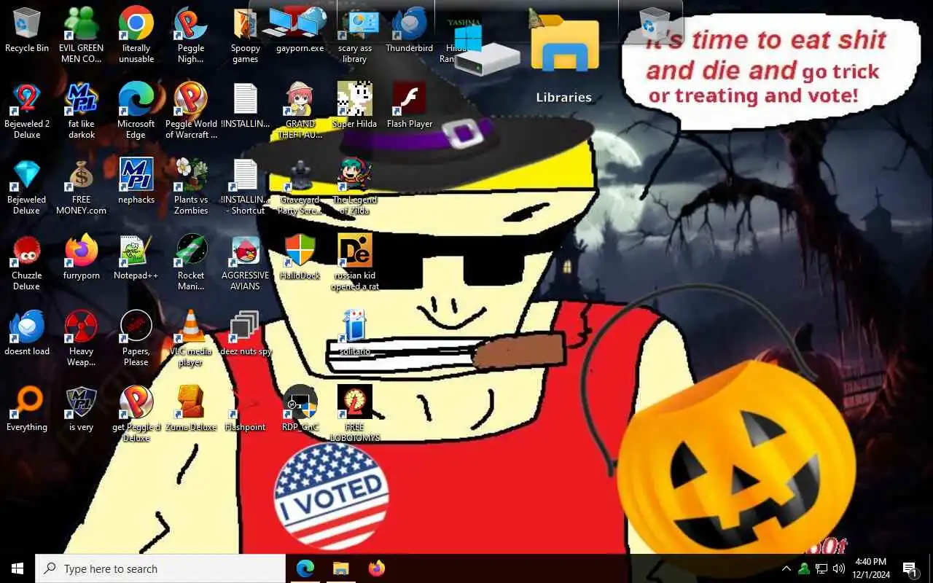The height and width of the screenshot is (583, 933).
Task: Select the russian kid opened a rat icon
Action: click(355, 262)
